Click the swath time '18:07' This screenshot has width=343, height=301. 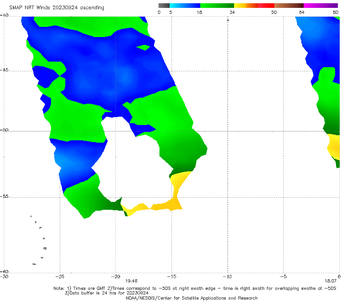pos(330,281)
